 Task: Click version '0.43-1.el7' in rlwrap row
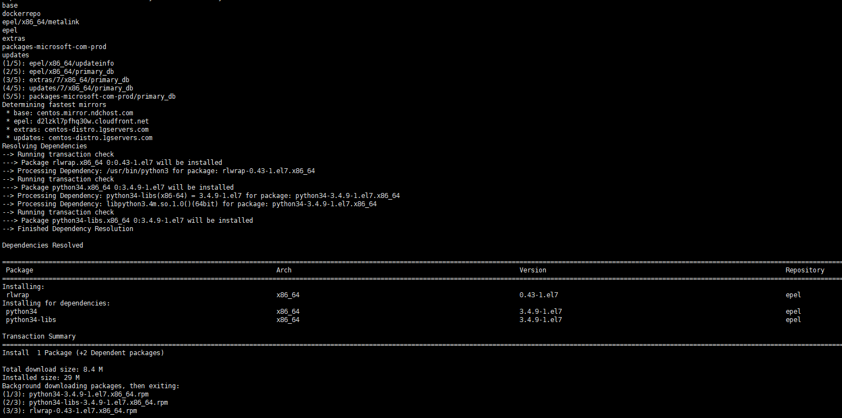tap(539, 295)
